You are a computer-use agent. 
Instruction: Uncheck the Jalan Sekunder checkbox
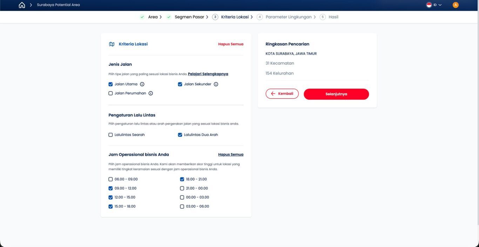coord(180,84)
